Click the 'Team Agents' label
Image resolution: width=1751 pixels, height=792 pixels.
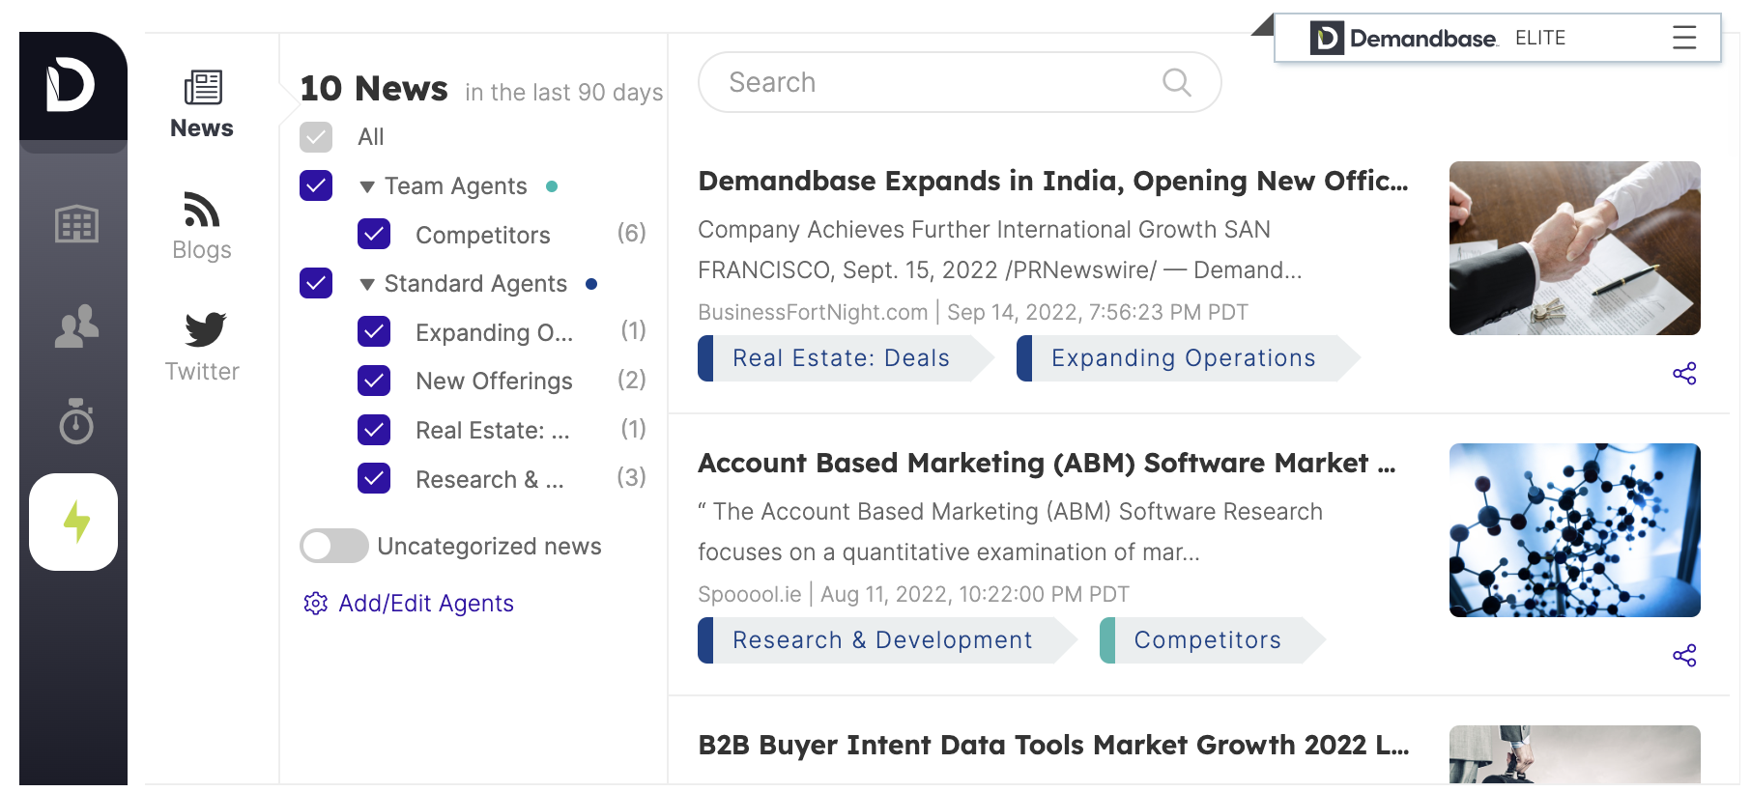pyautogui.click(x=456, y=186)
